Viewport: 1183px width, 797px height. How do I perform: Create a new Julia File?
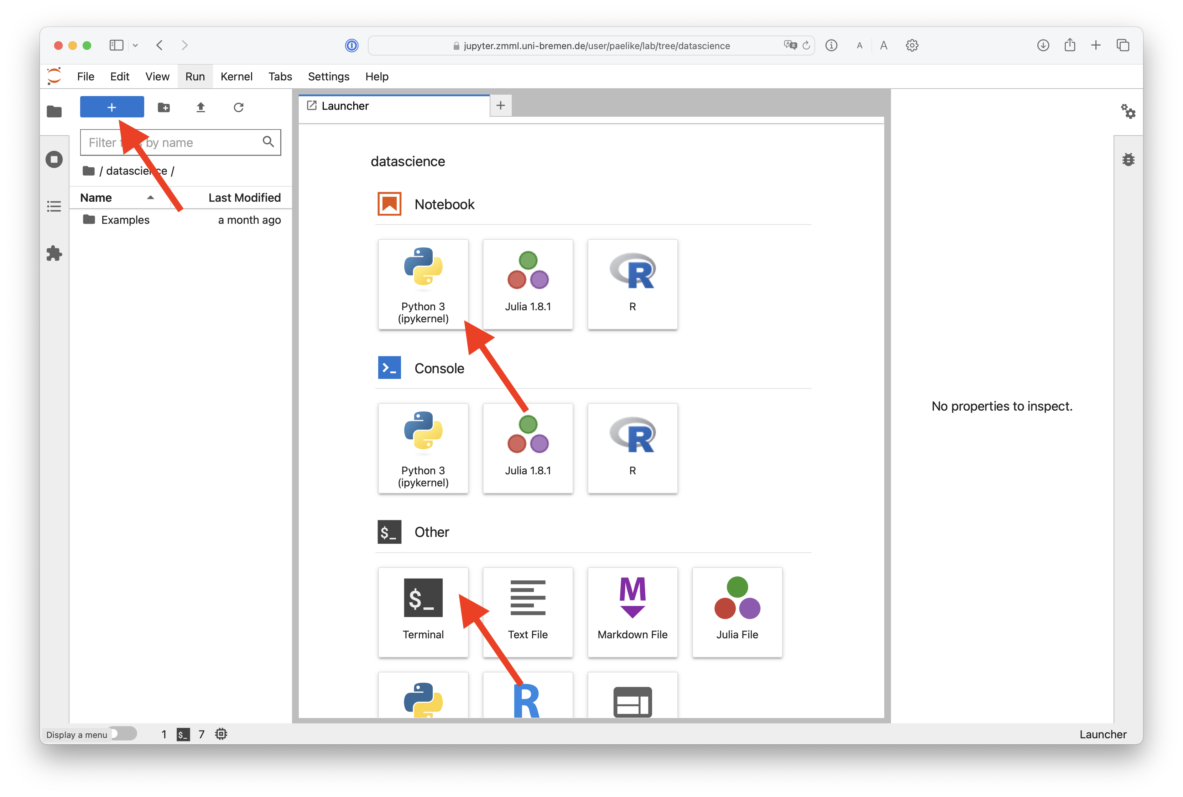coord(737,612)
